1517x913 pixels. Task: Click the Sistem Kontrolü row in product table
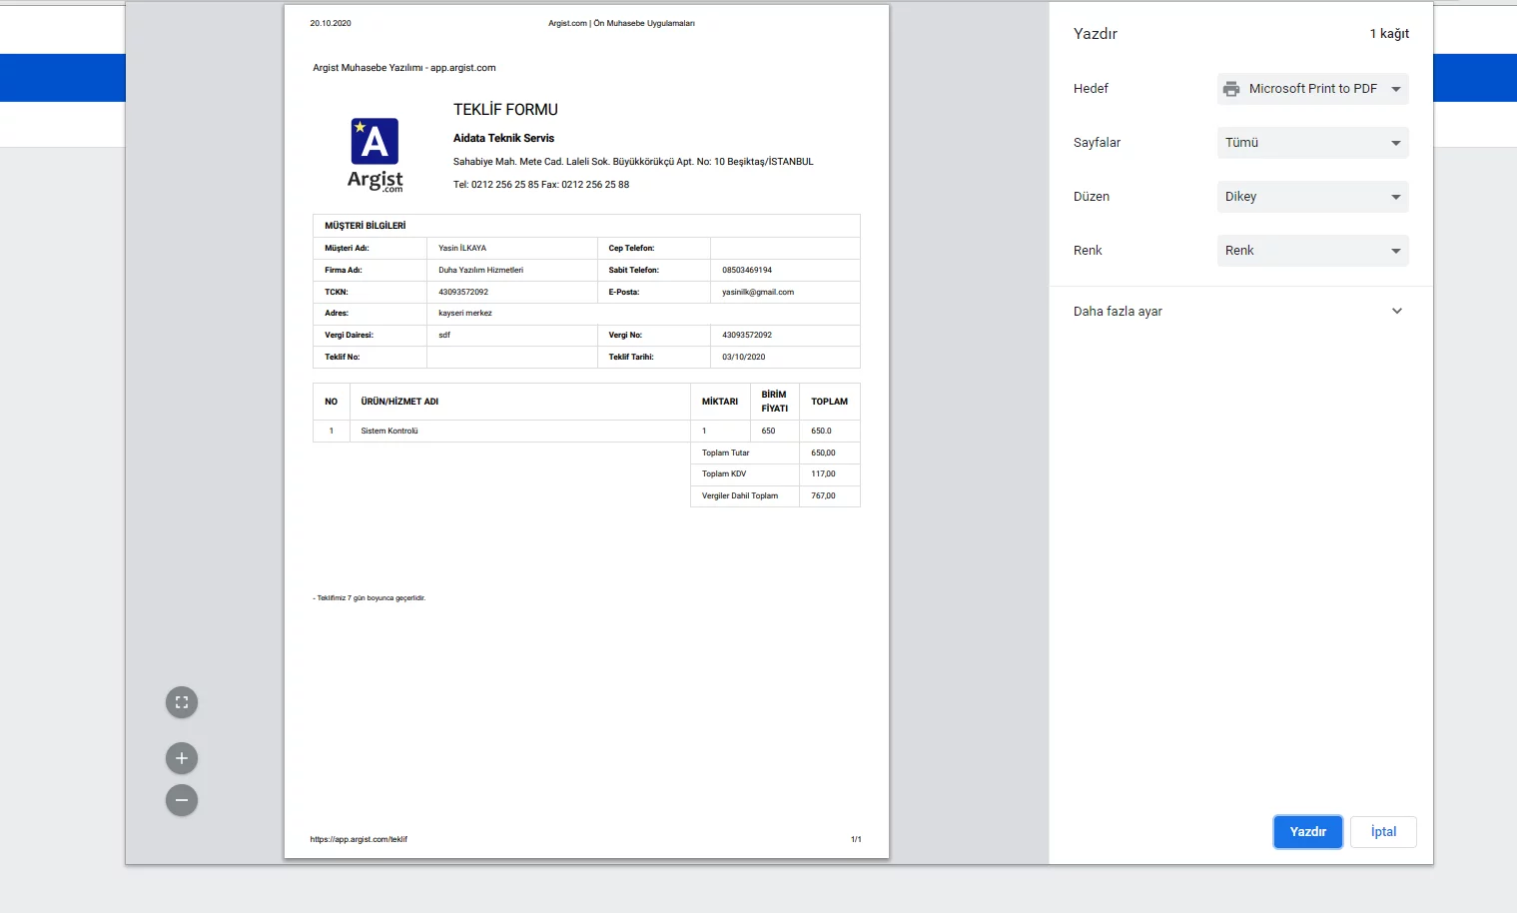click(389, 432)
